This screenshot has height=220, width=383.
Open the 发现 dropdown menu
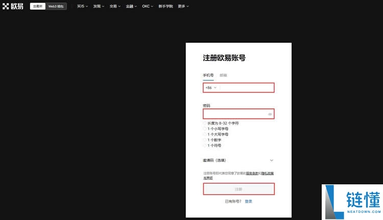coord(99,6)
